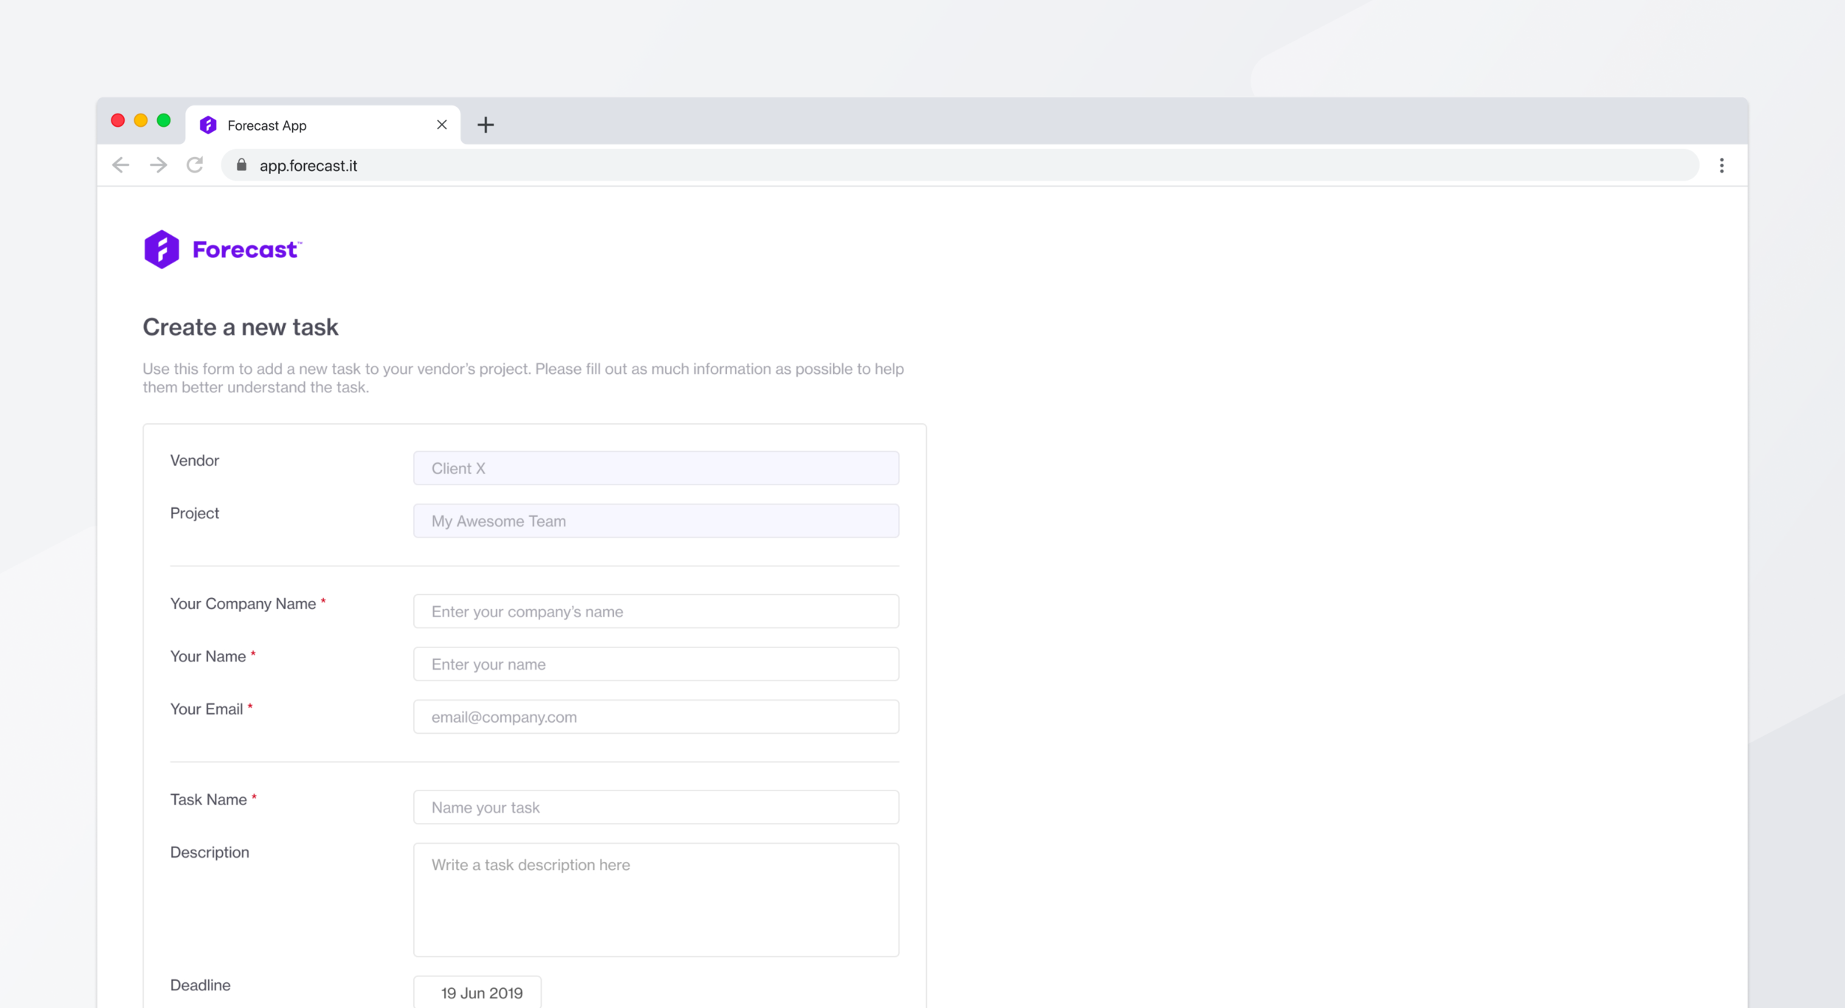Click the Project field My Awesome Team
The height and width of the screenshot is (1008, 1845).
(655, 521)
